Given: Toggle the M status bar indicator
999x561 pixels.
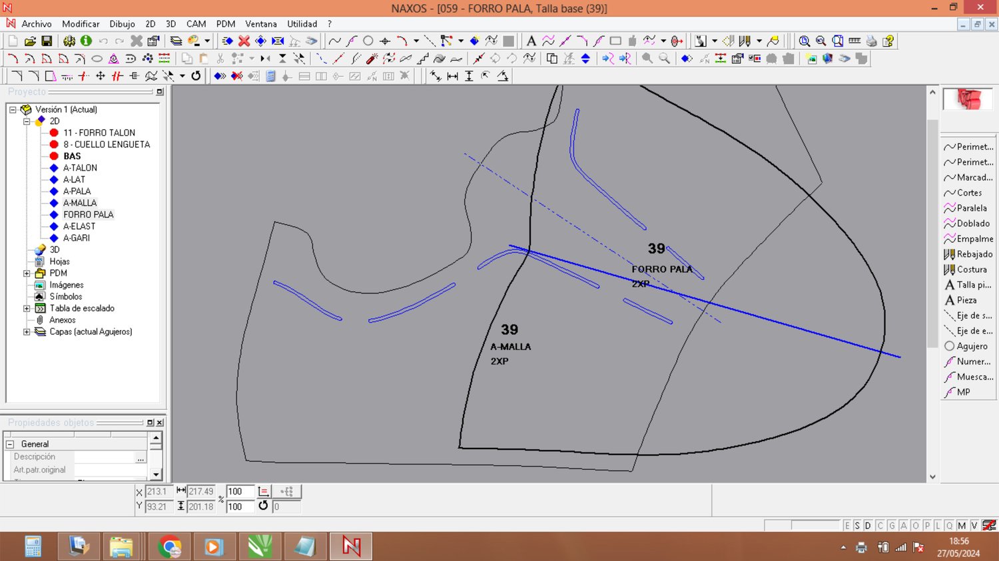Looking at the screenshot, I should click(962, 526).
